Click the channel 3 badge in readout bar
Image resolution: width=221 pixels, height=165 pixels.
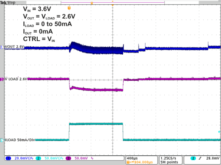(68, 158)
